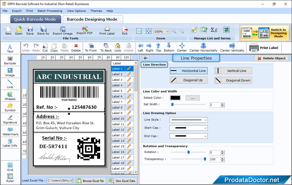The image size is (292, 185).
Task: Go back with the left arrow button
Action: tap(146, 58)
